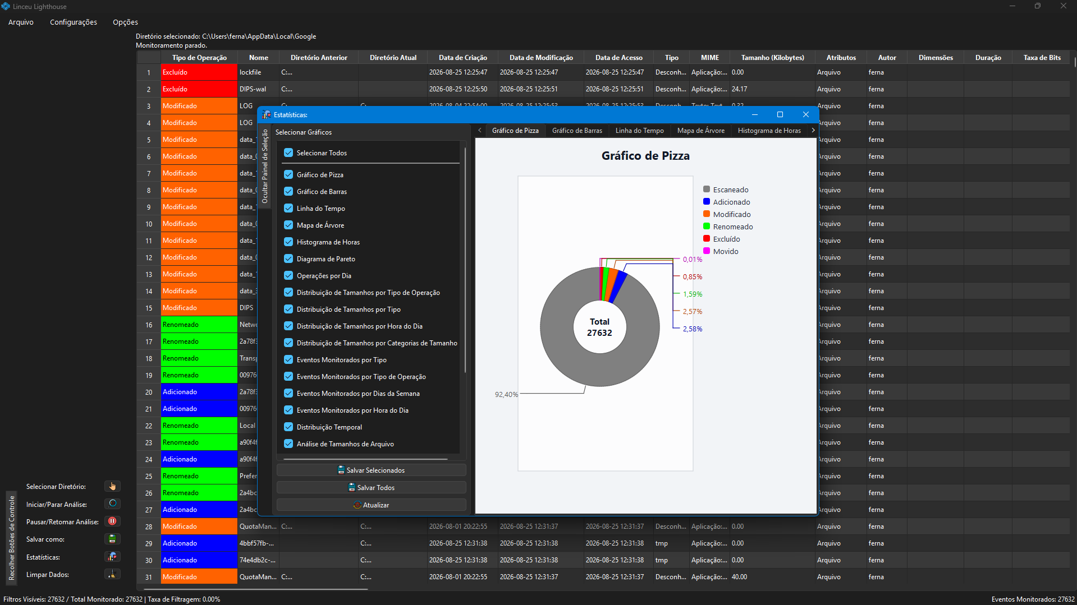
Task: Click the Selecionar Diretório hand icon
Action: [112, 486]
